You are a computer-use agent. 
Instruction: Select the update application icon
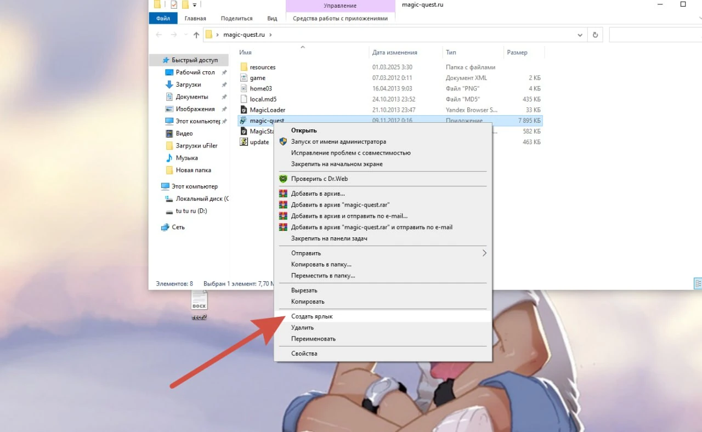pos(245,142)
